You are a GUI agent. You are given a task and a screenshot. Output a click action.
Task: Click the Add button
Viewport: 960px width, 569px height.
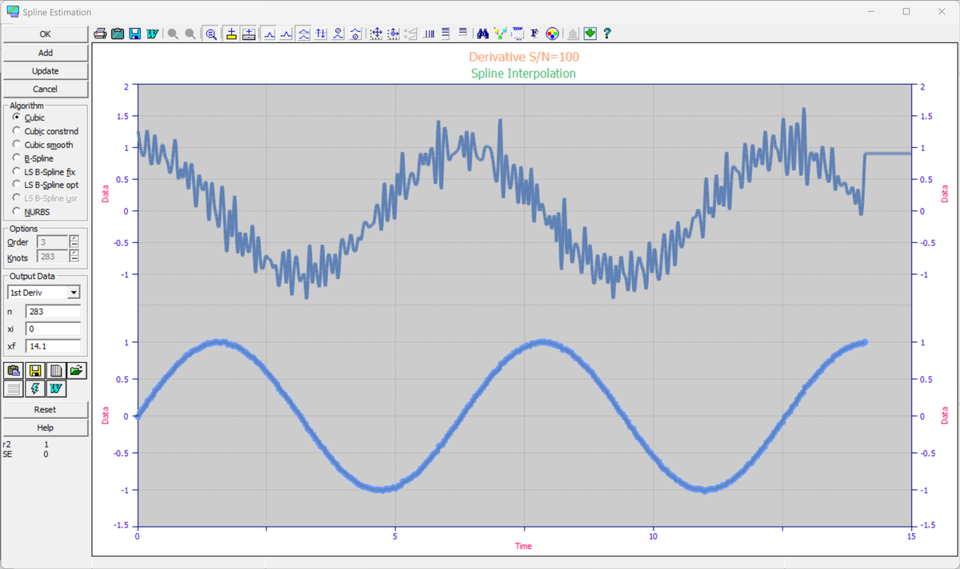click(45, 53)
